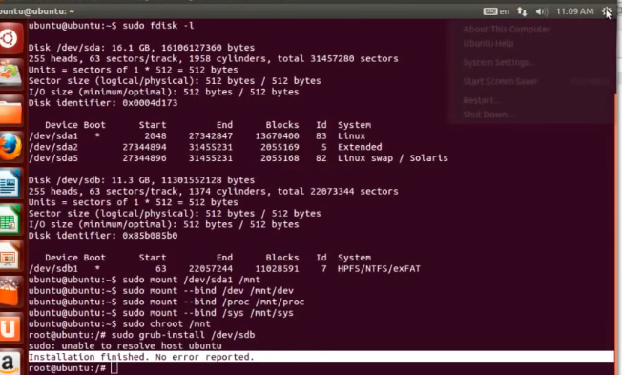Open System Settings menu entry
Screen dimensions: 622x375
pos(499,62)
